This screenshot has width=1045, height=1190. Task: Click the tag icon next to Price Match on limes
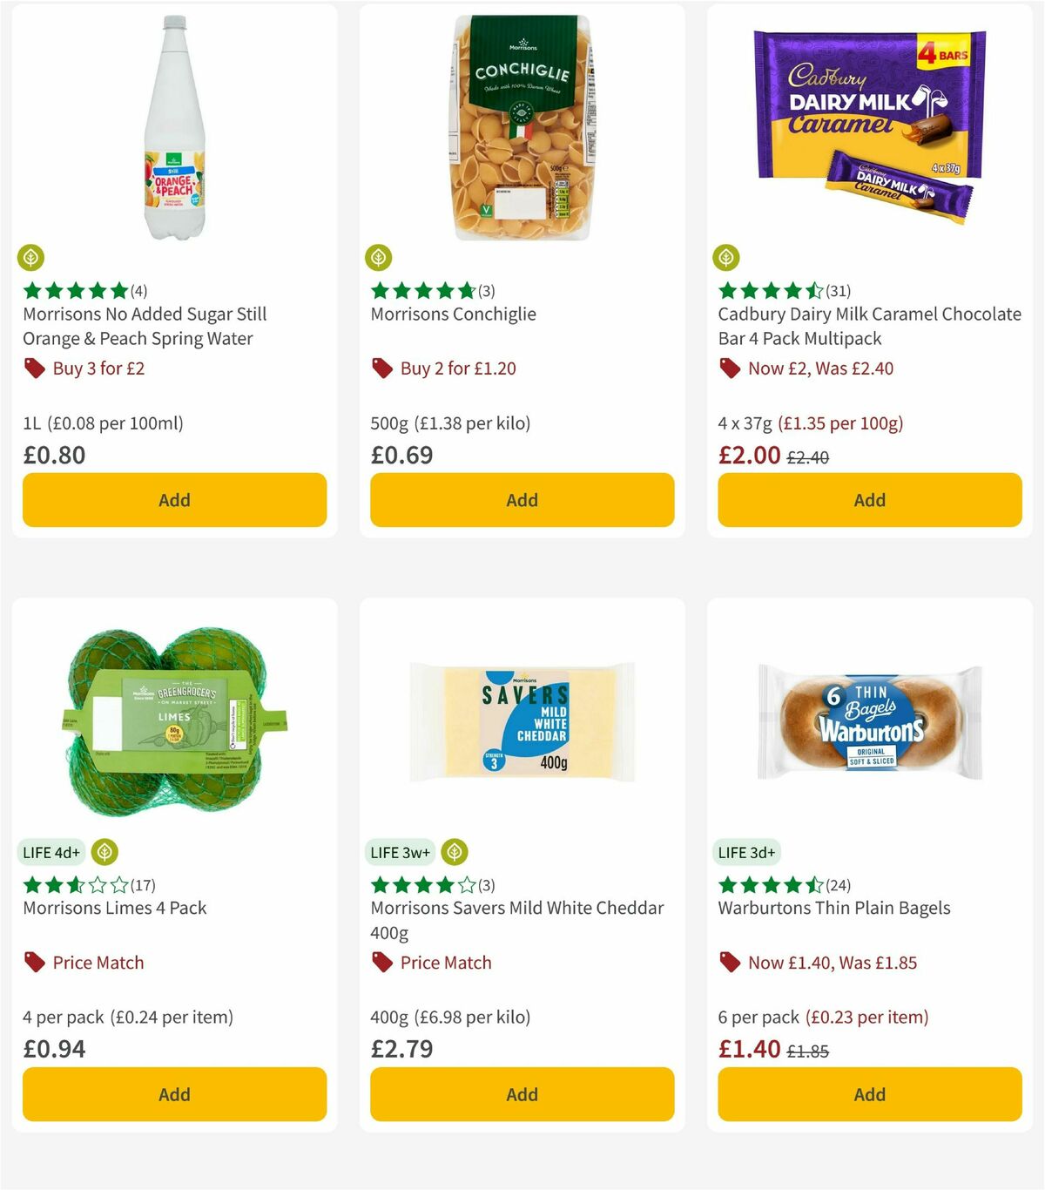pyautogui.click(x=34, y=962)
